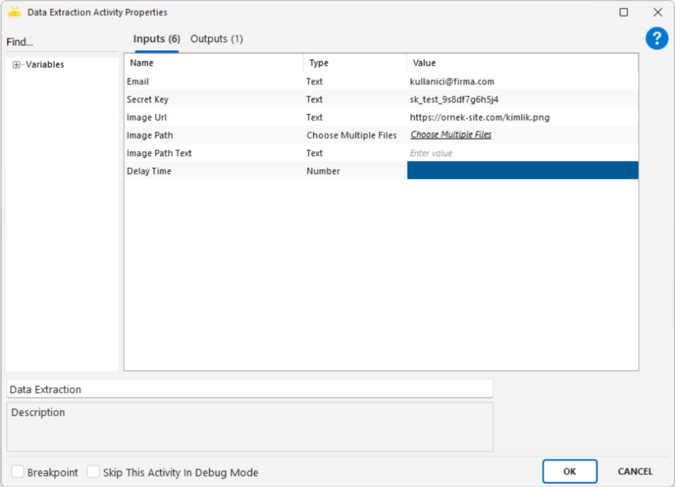Click the app icon in title bar

coord(15,12)
